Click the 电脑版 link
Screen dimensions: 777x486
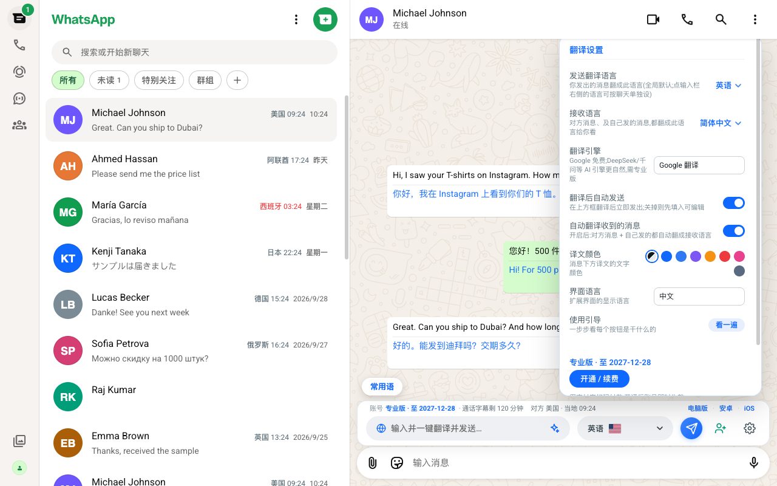coord(697,408)
